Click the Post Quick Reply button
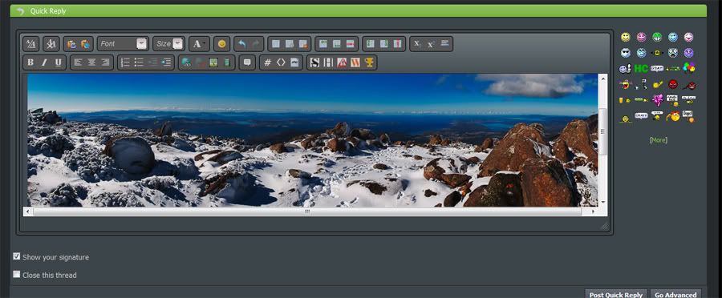This screenshot has width=722, height=298. (x=615, y=294)
